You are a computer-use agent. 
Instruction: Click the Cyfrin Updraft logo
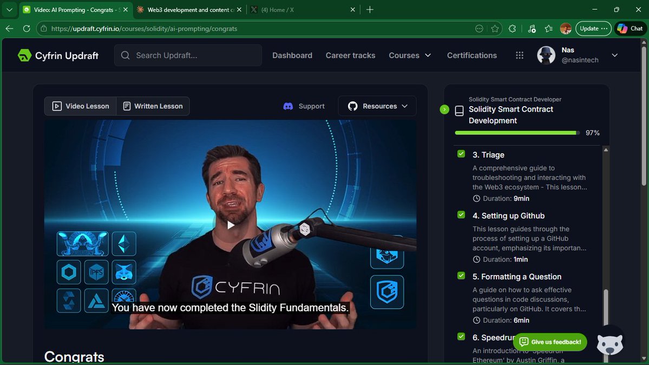tap(58, 56)
